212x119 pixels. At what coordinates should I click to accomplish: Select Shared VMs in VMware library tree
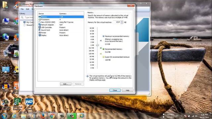28,25
